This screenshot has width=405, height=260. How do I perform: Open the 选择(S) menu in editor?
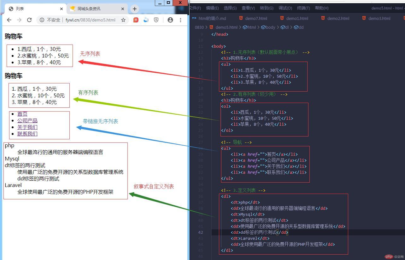pyautogui.click(x=230, y=8)
